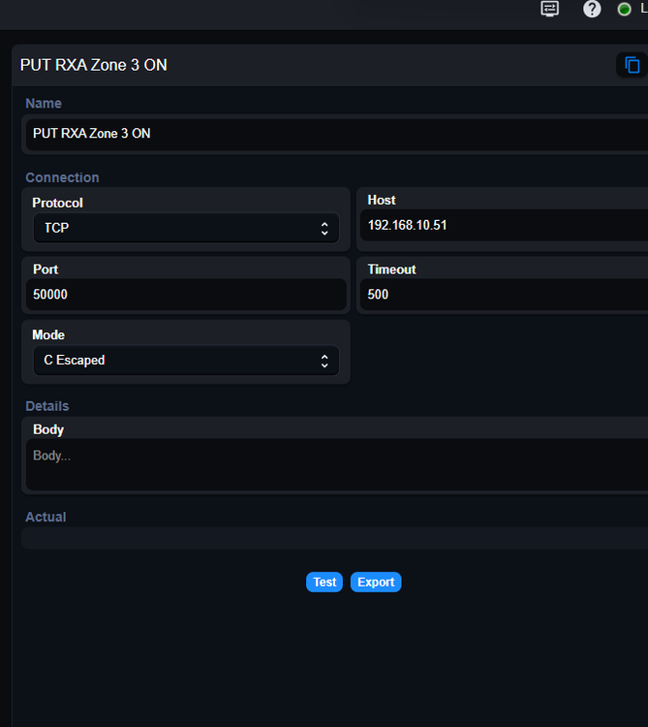Click the empty Actual result field

click(334, 538)
